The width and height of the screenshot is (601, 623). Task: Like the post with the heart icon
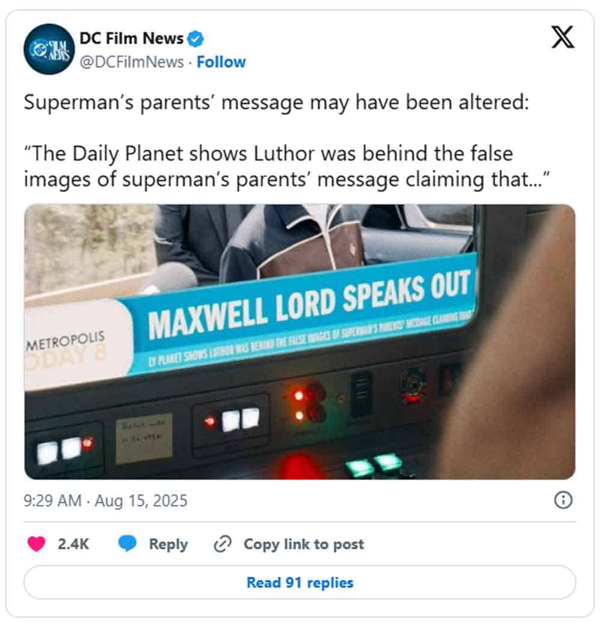click(x=36, y=544)
